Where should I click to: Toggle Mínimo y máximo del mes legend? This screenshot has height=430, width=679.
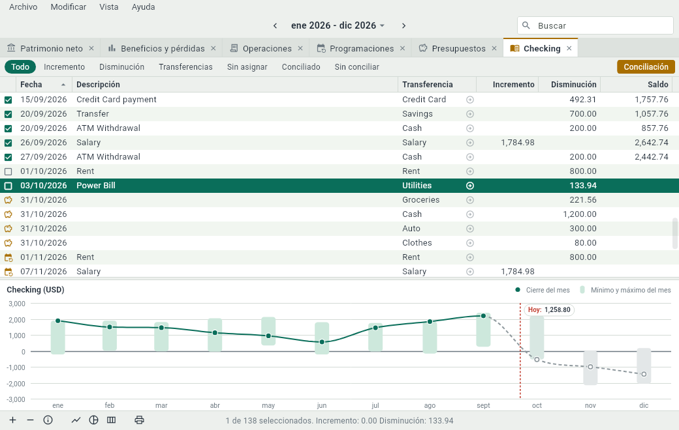[625, 290]
